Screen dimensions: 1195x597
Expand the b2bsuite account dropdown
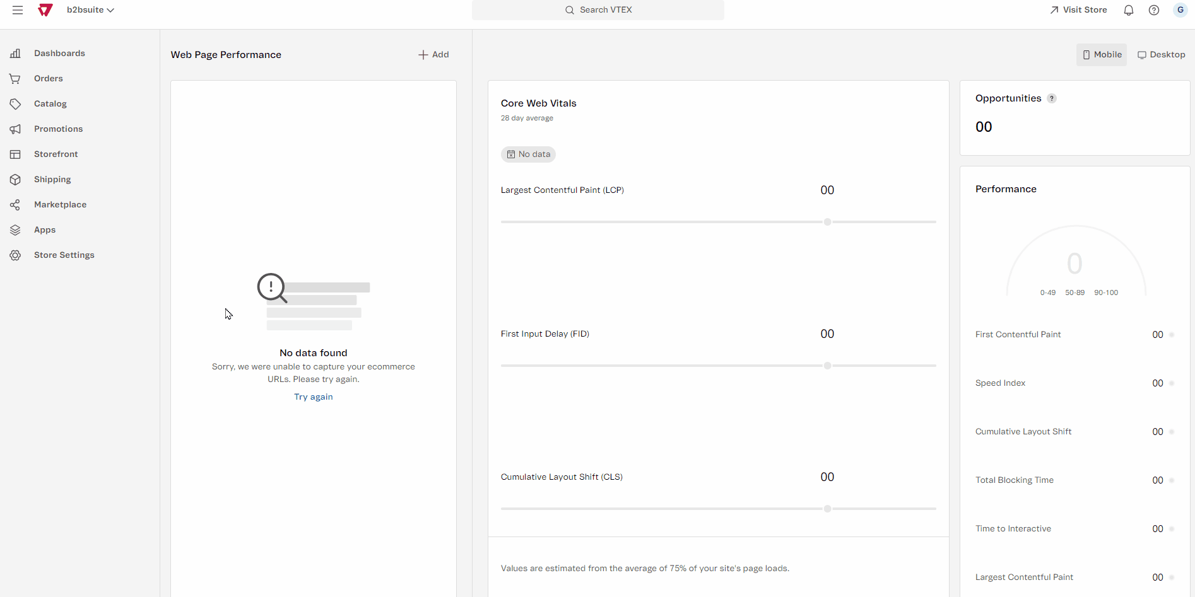coord(91,10)
